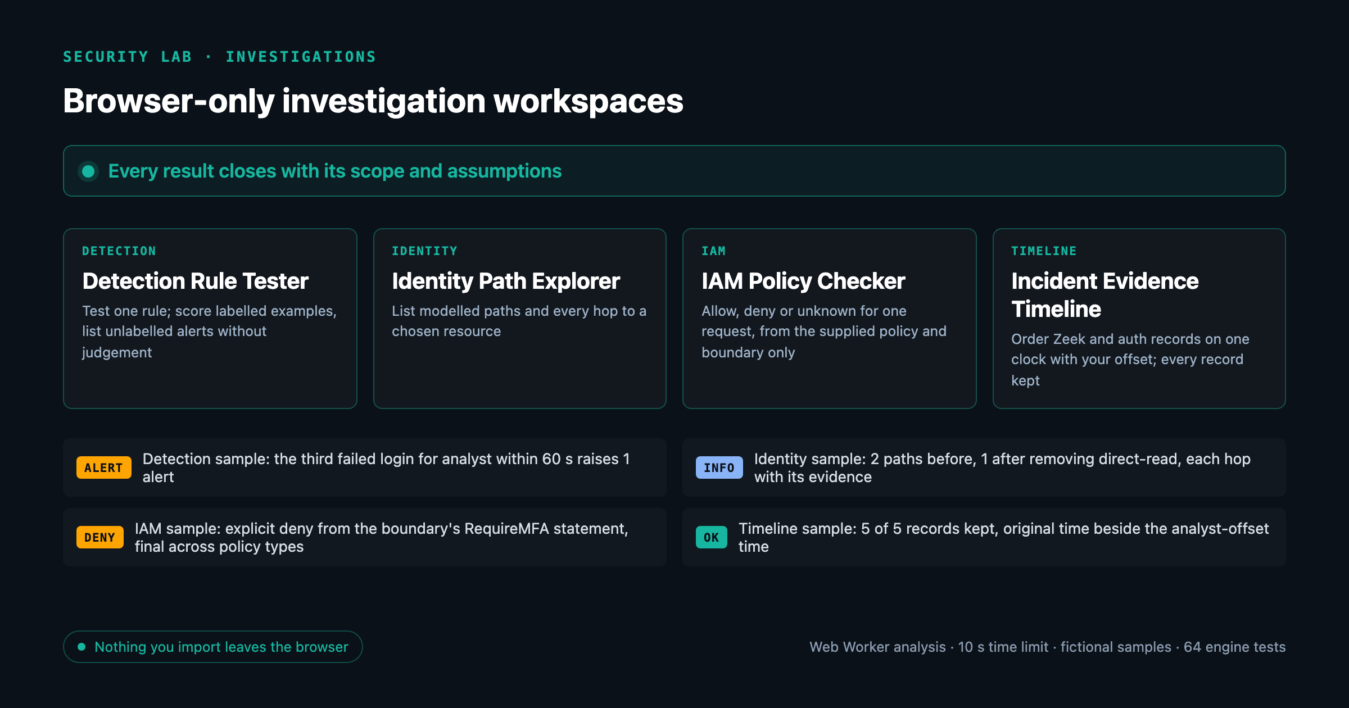The width and height of the screenshot is (1349, 708).
Task: Select the Timeline sample records kept row
Action: tap(984, 537)
